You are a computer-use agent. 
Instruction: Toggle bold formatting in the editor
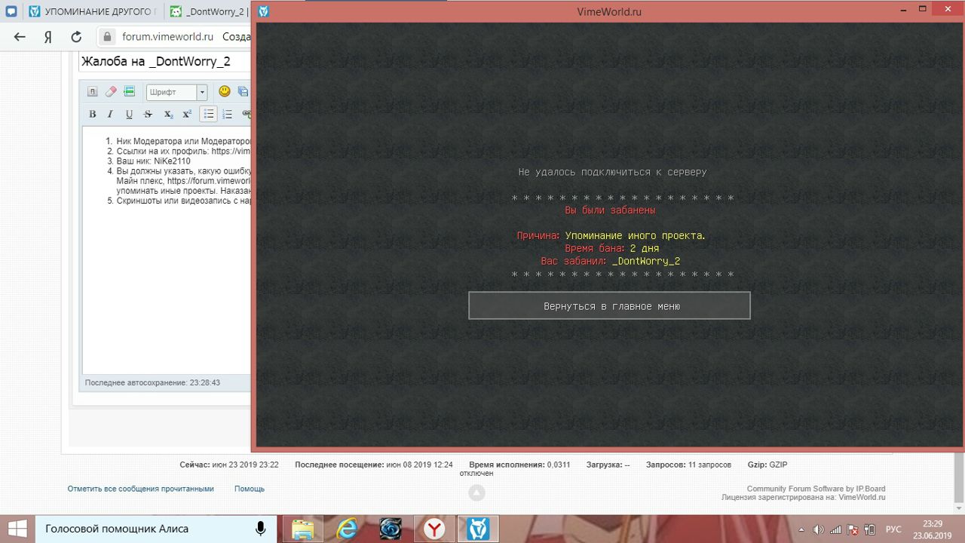click(93, 115)
